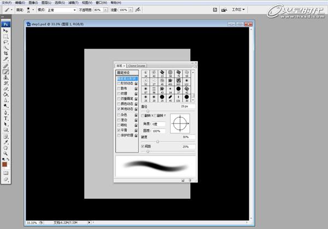Toggle Quick Mask mode icon

[x=5, y=173]
